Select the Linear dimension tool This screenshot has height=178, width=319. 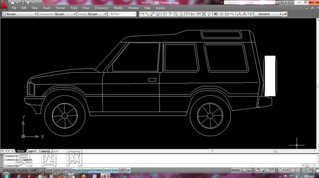coord(141,14)
